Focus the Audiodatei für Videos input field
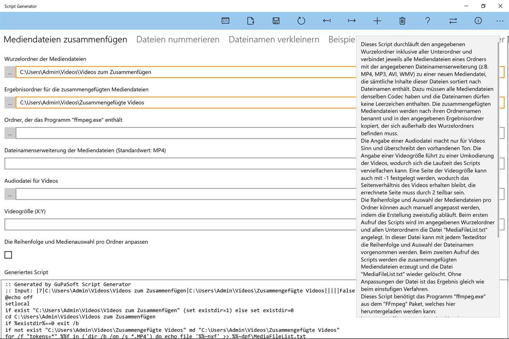This screenshot has height=339, width=509. [x=260, y=194]
